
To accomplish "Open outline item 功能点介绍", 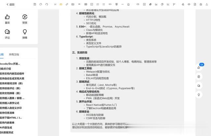I will (x=5, y=69).
